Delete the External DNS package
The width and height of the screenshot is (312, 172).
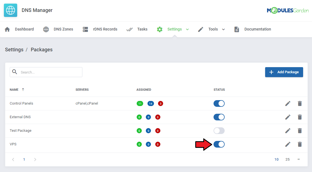[300, 117]
